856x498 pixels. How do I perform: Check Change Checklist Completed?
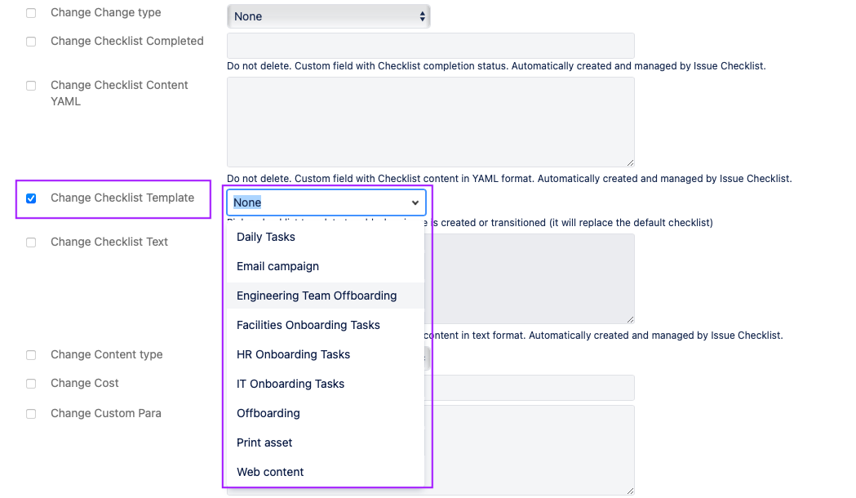[x=30, y=42]
